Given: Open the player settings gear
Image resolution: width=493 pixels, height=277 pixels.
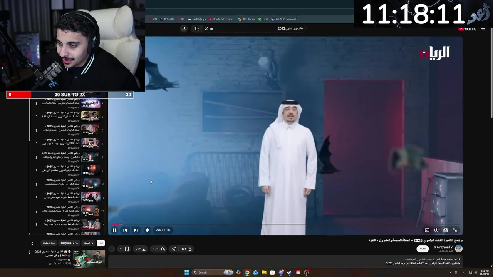Looking at the screenshot, I should click(436, 230).
